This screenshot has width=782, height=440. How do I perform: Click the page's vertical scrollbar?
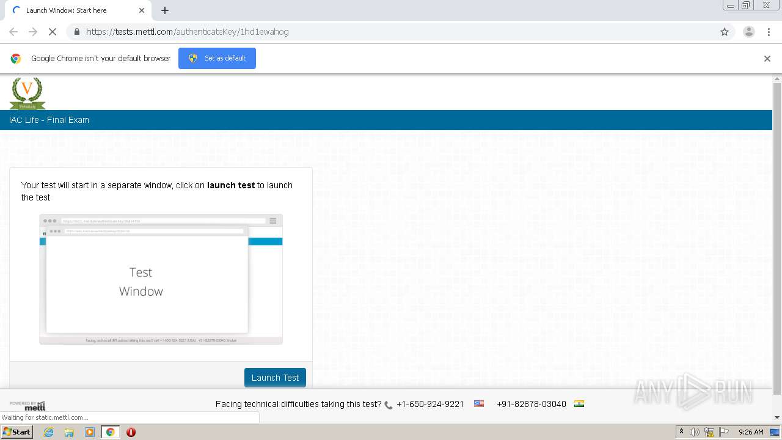777,238
